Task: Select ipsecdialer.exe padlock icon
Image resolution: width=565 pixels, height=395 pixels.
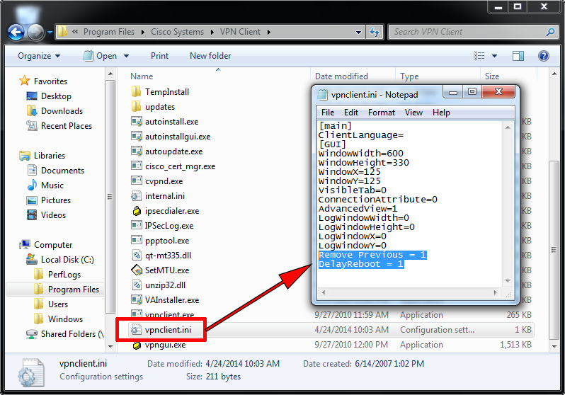Action: pos(137,211)
